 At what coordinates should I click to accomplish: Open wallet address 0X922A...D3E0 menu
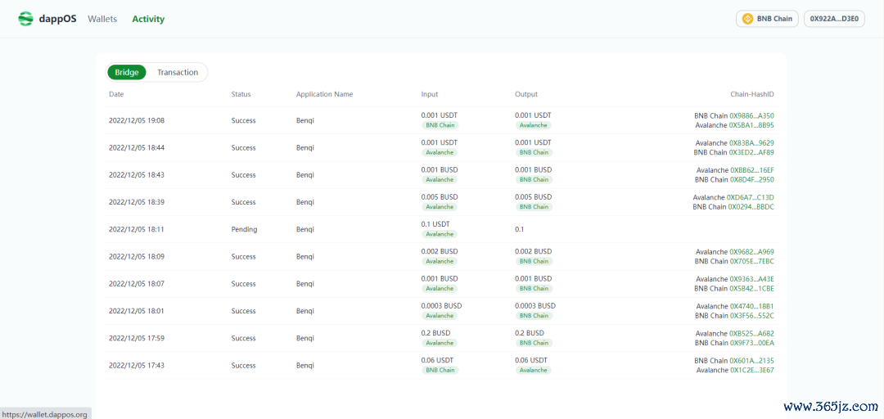[834, 19]
